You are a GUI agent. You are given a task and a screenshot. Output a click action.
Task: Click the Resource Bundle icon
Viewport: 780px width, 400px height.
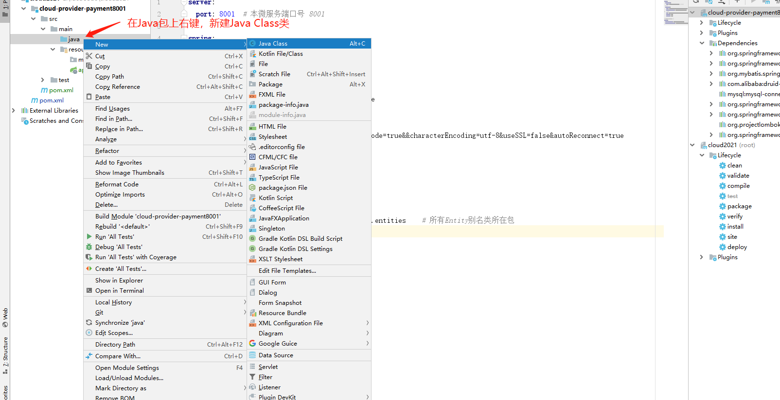tap(252, 313)
